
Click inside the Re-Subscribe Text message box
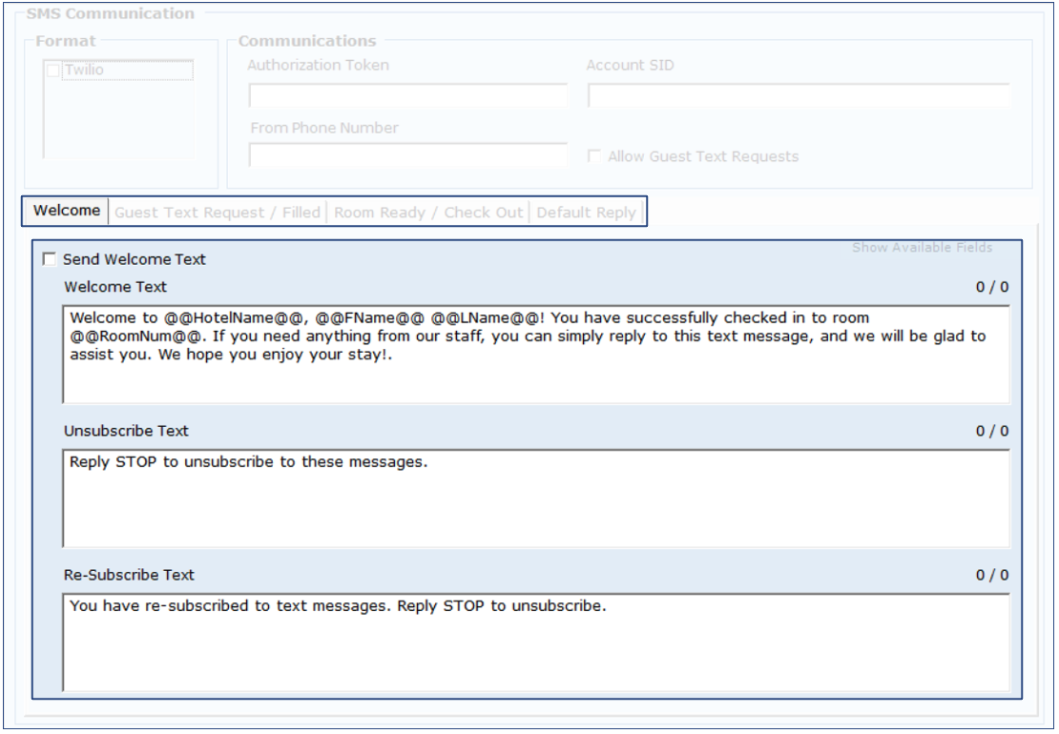[535, 642]
